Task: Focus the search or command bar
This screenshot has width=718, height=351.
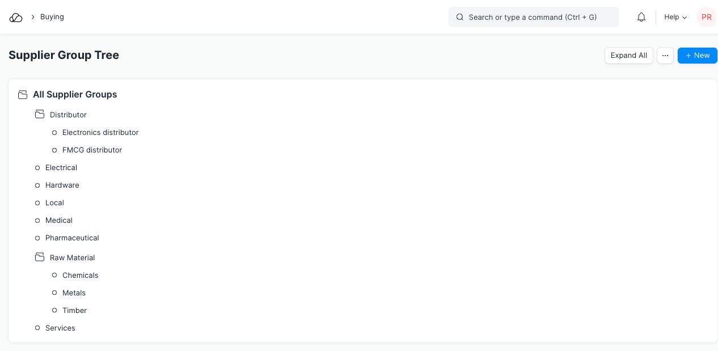Action: 533,17
